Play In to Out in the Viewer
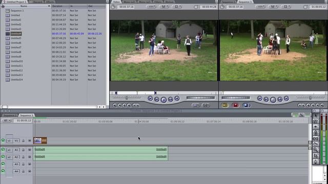This screenshot has width=328, height=184. point(157,100)
